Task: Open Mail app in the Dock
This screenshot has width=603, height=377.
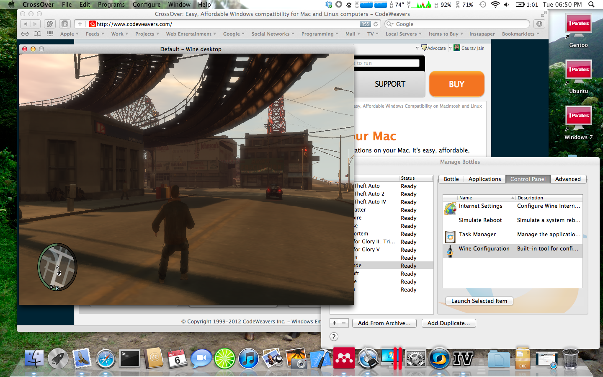Action: 82,359
